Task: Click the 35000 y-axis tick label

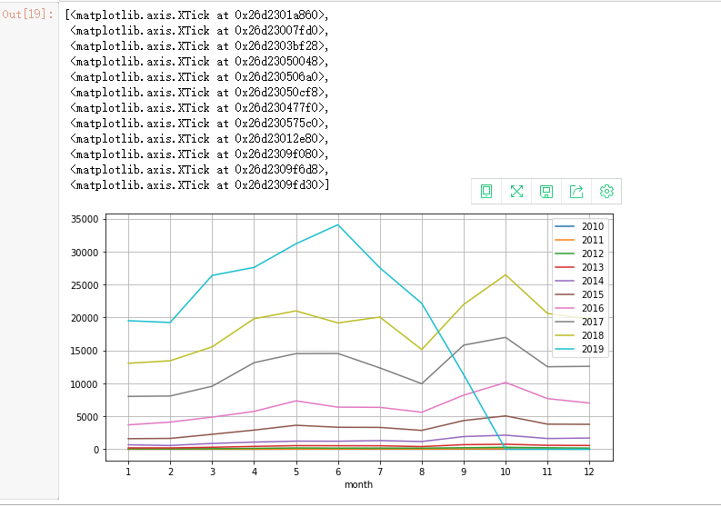Action: 85,219
